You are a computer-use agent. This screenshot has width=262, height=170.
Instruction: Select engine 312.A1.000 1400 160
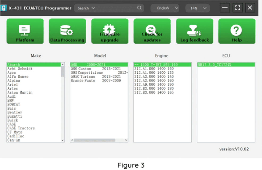tap(162, 69)
